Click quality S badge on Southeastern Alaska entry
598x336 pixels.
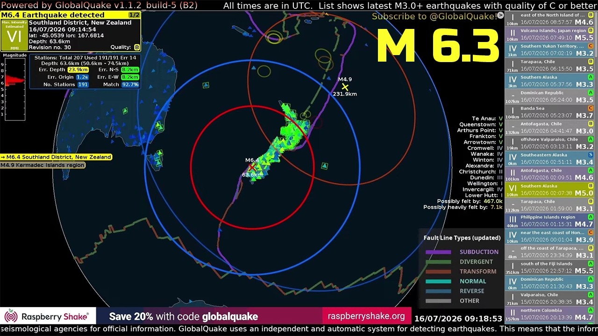pos(591,155)
